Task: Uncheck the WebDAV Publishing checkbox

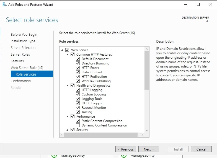Action: [78, 81]
